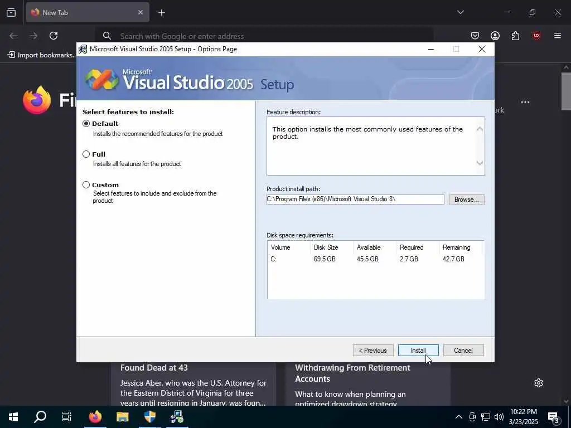Image resolution: width=571 pixels, height=428 pixels.
Task: Browse for a product install path
Action: [467, 200]
